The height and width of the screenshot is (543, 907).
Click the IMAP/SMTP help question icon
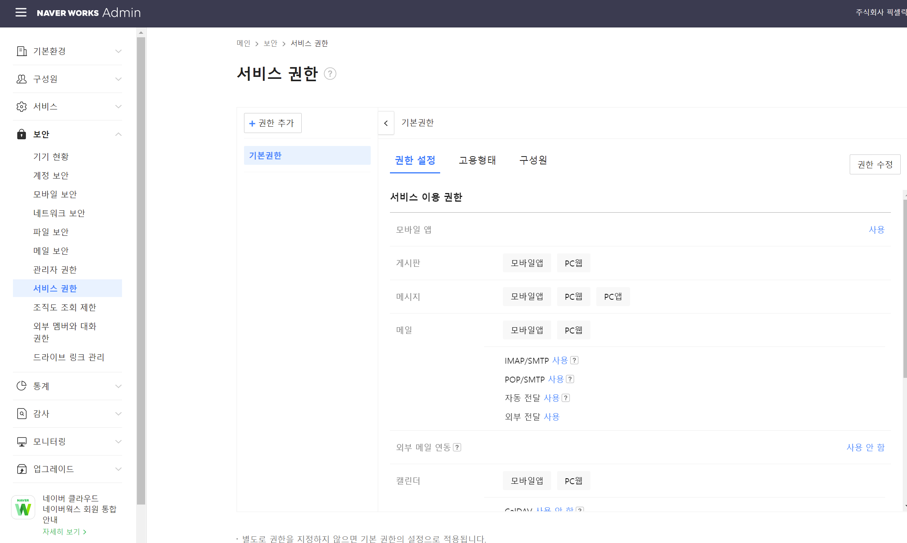(574, 360)
